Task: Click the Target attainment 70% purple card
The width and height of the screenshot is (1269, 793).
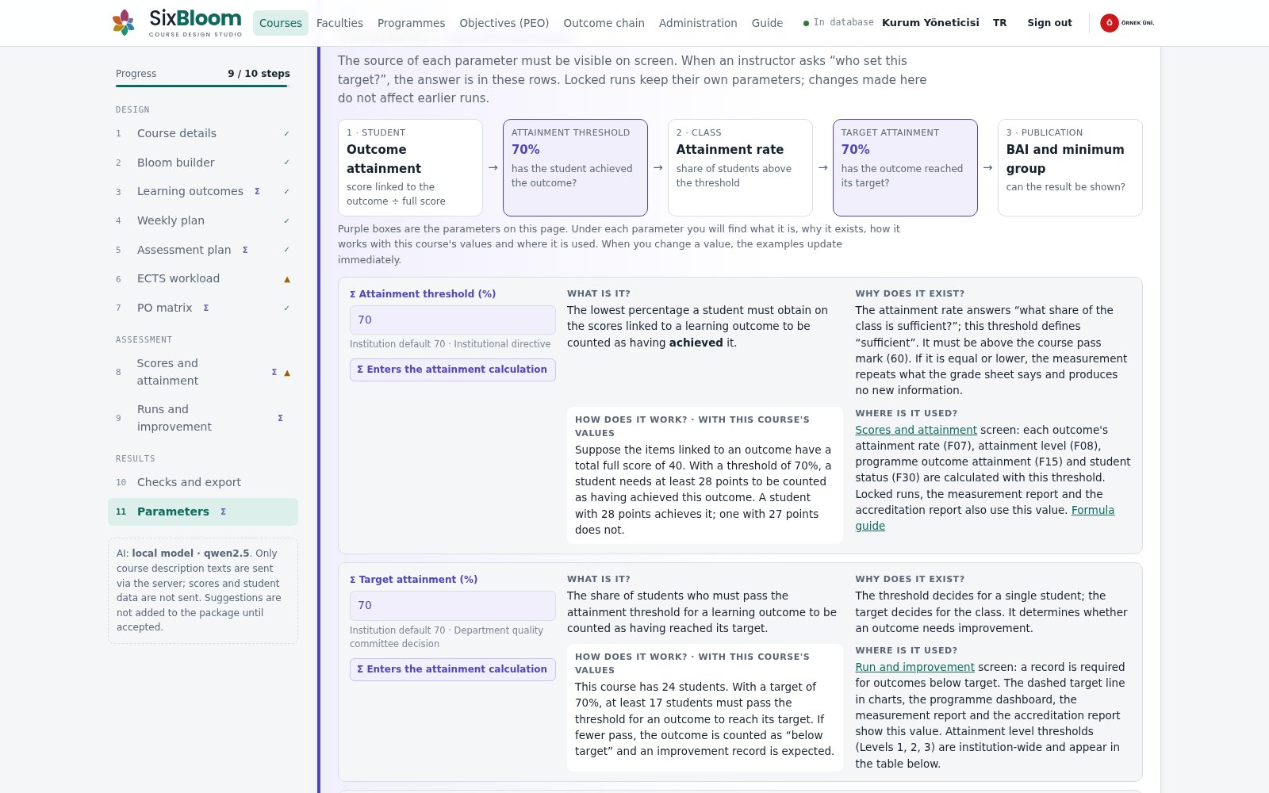Action: 905,167
